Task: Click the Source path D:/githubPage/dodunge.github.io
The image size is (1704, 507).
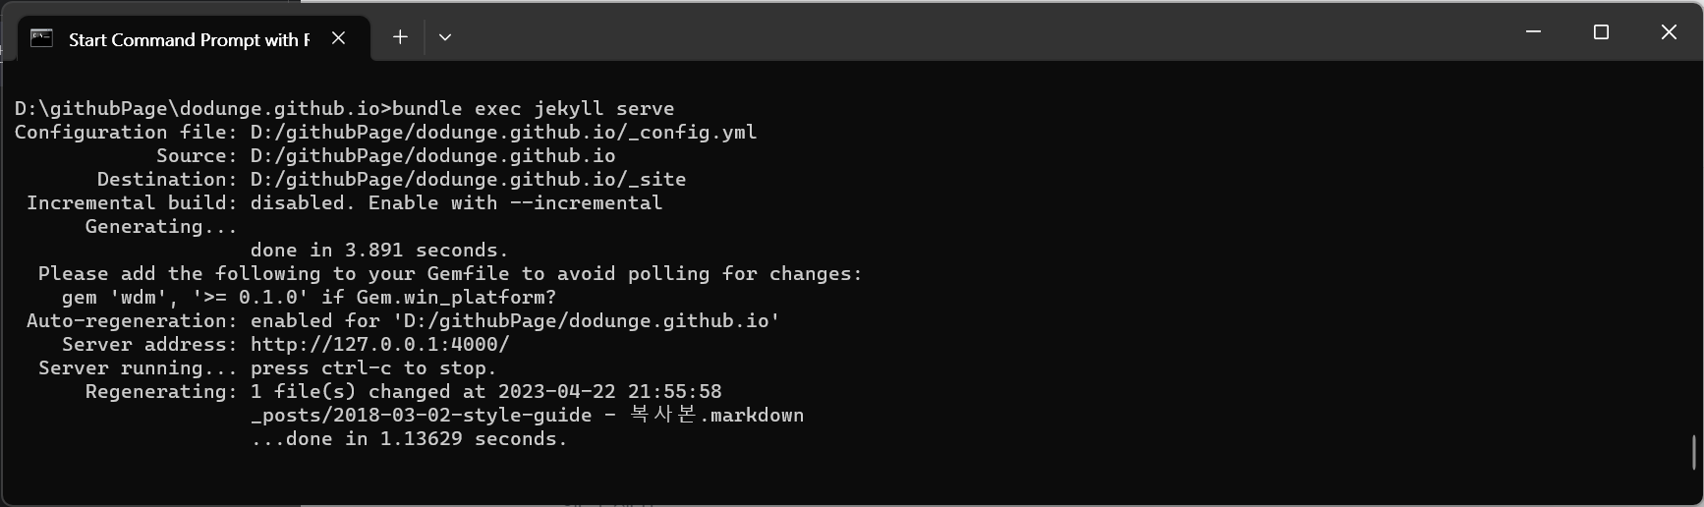Action: (432, 156)
